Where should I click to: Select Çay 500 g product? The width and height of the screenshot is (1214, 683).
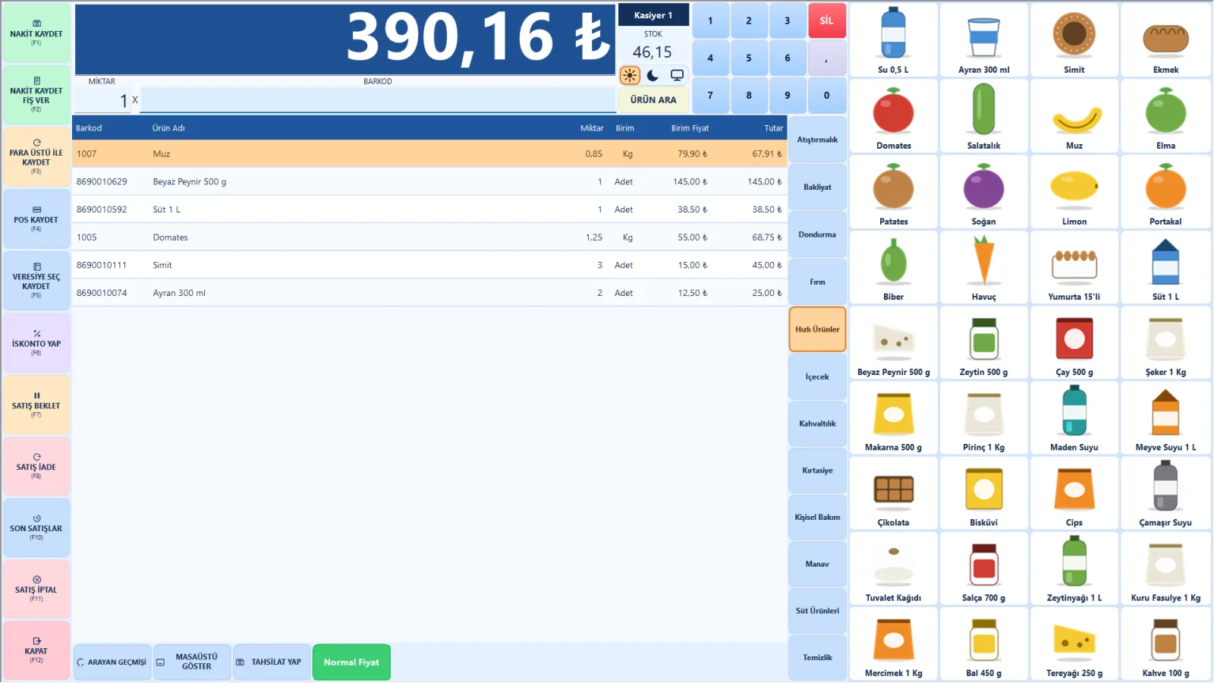click(x=1074, y=342)
